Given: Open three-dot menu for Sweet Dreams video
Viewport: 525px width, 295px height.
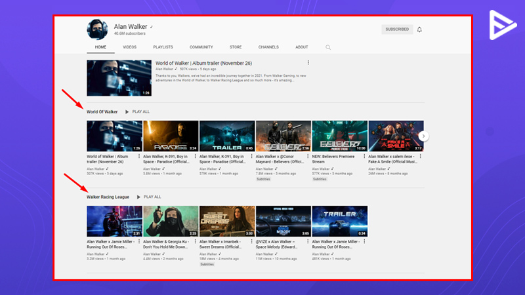Looking at the screenshot, I should 251,241.
